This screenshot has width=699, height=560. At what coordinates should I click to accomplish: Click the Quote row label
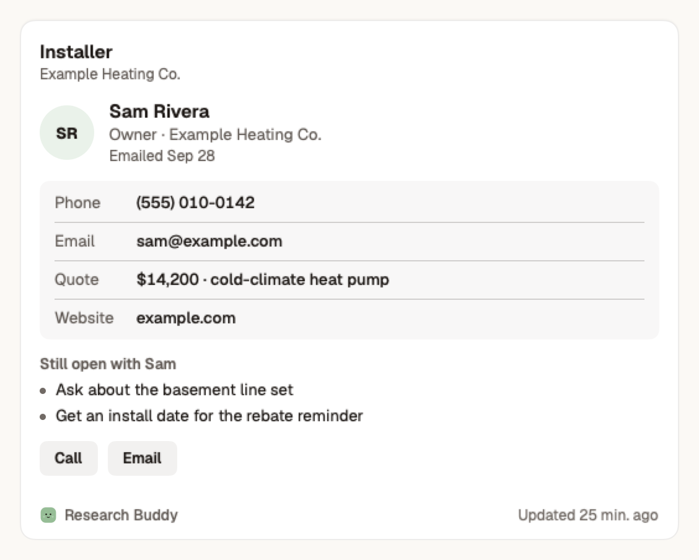point(77,280)
